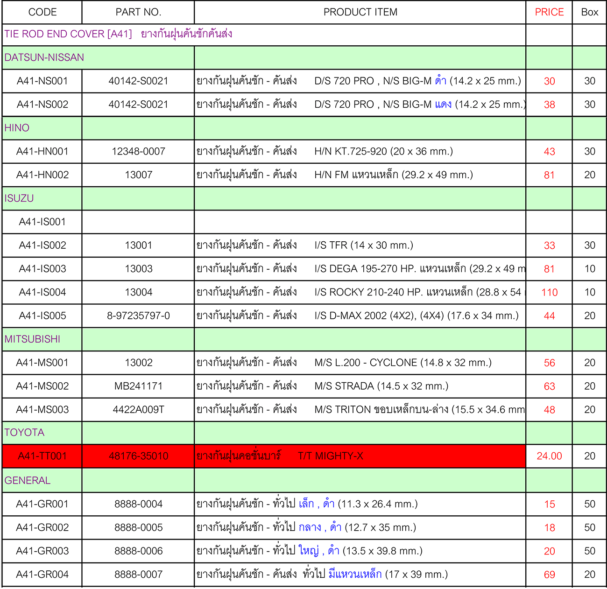Click price 63 for A41-MS002
Screen dimensions: 607x589
pyautogui.click(x=549, y=386)
